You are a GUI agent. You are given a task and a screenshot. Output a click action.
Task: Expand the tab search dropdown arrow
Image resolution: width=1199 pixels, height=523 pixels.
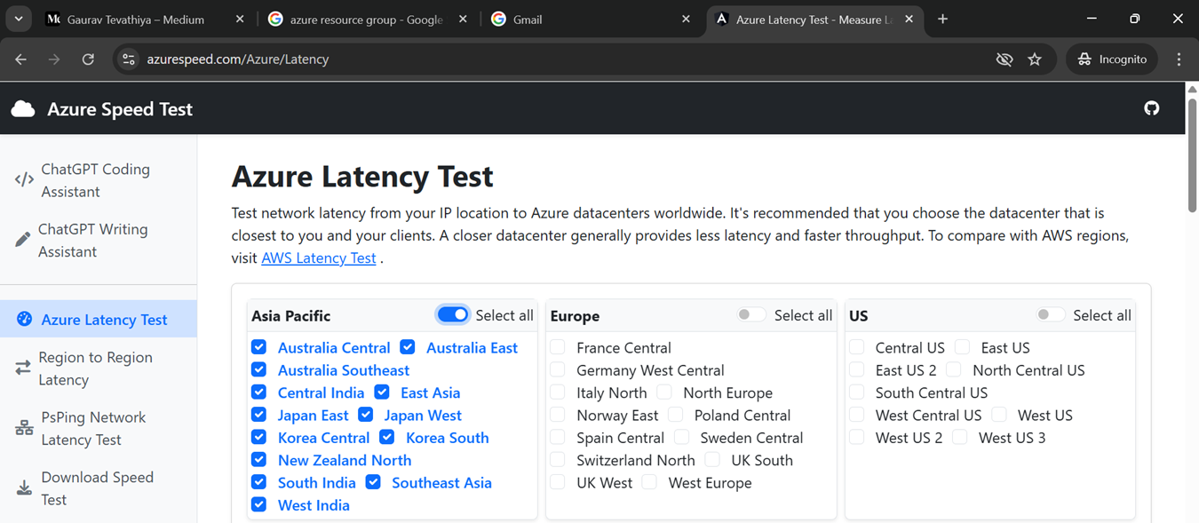(x=19, y=19)
